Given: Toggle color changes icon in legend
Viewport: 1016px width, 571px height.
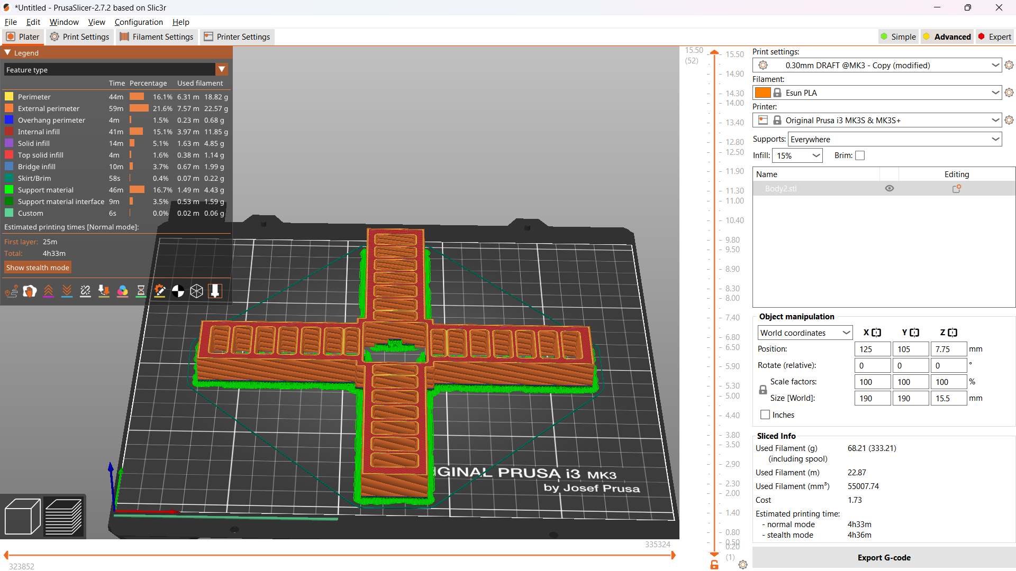Looking at the screenshot, I should (x=122, y=291).
